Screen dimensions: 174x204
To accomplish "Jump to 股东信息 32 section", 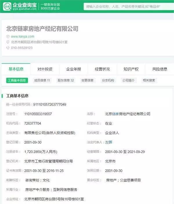I will 66,80.
